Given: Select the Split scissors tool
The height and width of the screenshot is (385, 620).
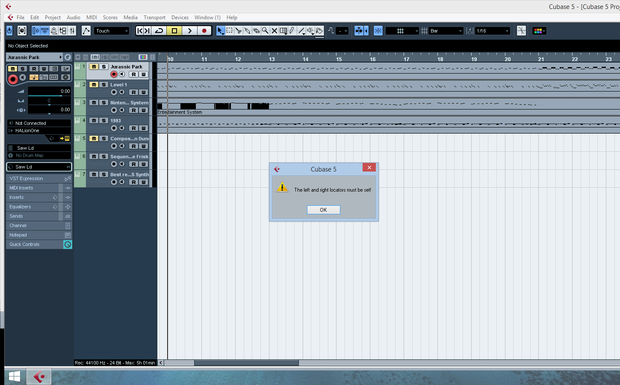Looking at the screenshot, I should 239,31.
